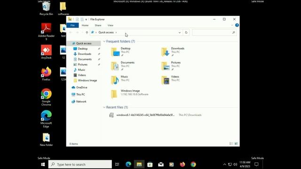The width and height of the screenshot is (301, 169).
Task: Open Customize Quick Access Toolbar dropdown
Action: [x=86, y=20]
